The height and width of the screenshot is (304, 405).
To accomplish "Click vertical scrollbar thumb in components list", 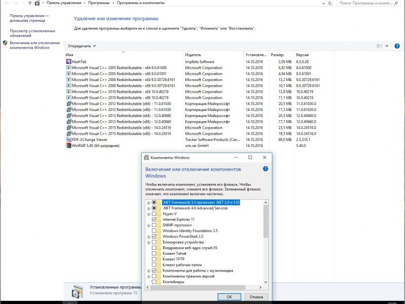I will click(265, 221).
